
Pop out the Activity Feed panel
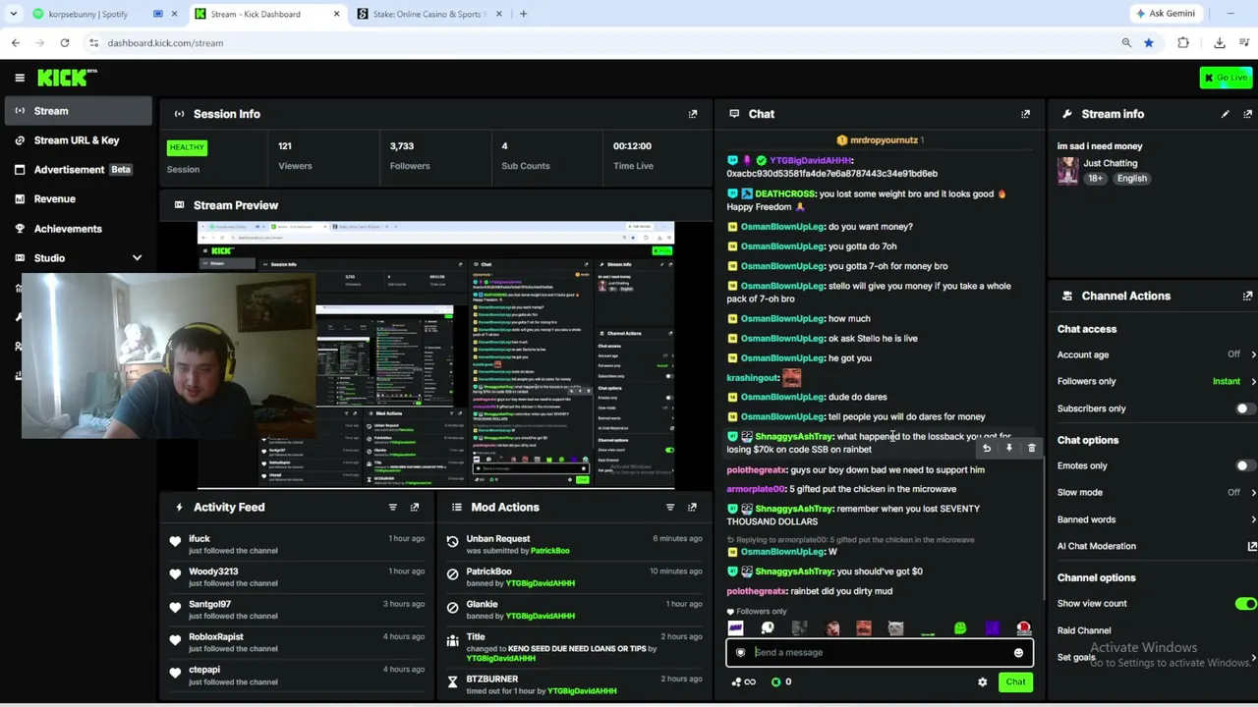415,507
